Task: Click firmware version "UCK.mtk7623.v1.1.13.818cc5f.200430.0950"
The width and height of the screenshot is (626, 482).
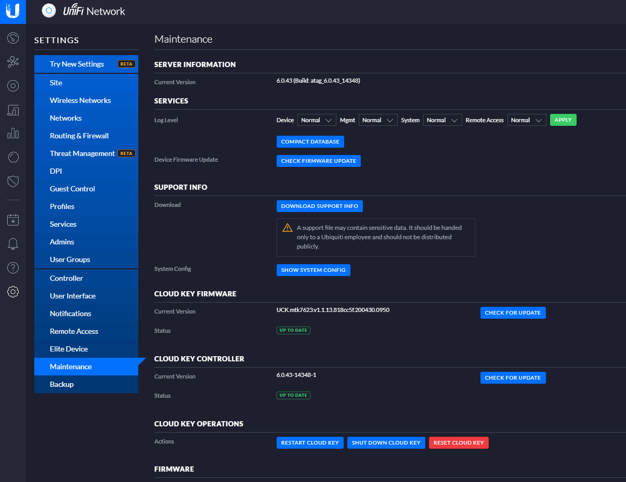Action: click(x=333, y=310)
